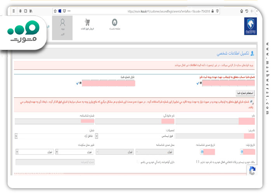Open the فروش فوق العاده cart menu

point(87,24)
